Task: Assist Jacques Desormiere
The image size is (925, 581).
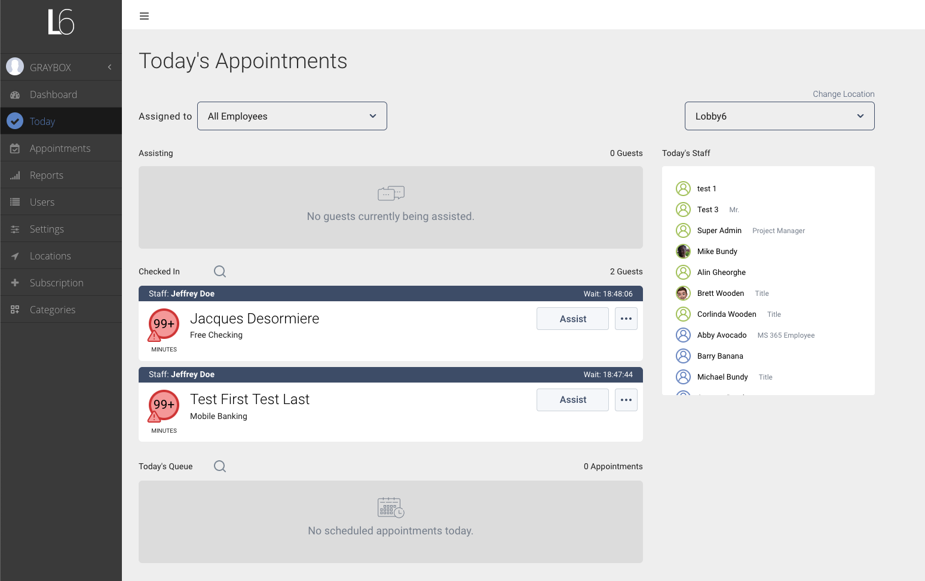Action: point(572,319)
